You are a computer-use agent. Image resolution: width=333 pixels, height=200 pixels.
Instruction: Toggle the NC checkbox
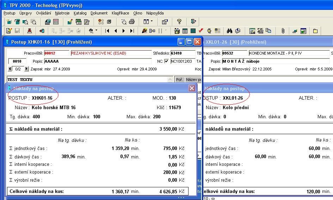pos(166,61)
